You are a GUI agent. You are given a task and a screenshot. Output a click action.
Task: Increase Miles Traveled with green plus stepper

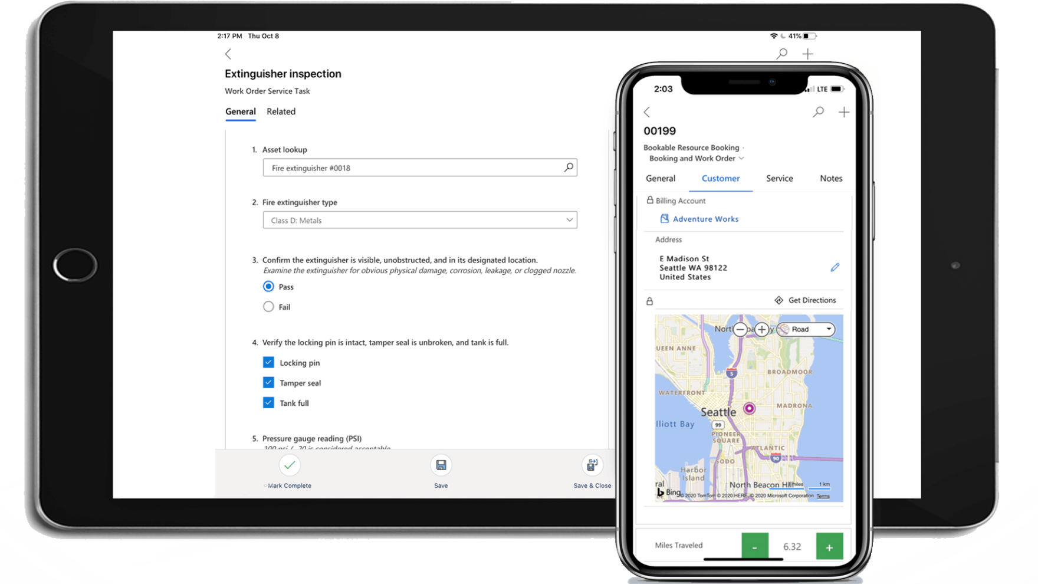click(x=830, y=546)
